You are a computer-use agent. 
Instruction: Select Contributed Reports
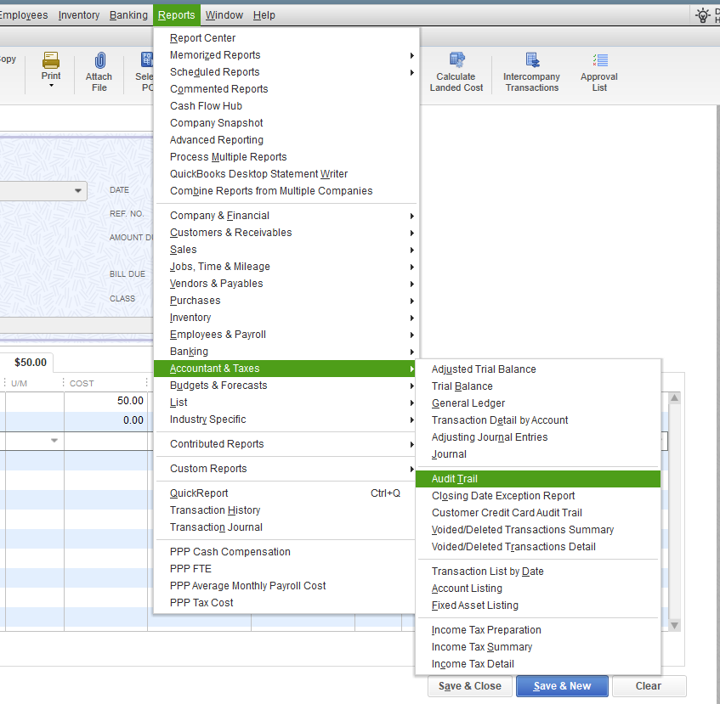point(286,444)
